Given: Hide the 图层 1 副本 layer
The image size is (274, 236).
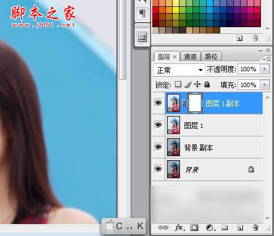Looking at the screenshot, I should pyautogui.click(x=159, y=103).
